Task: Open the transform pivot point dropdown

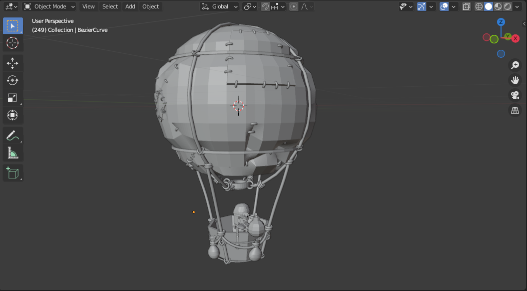Action: [250, 6]
